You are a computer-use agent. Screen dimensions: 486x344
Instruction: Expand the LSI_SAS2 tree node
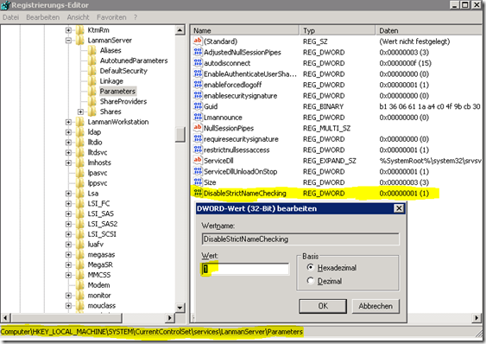[x=68, y=224]
